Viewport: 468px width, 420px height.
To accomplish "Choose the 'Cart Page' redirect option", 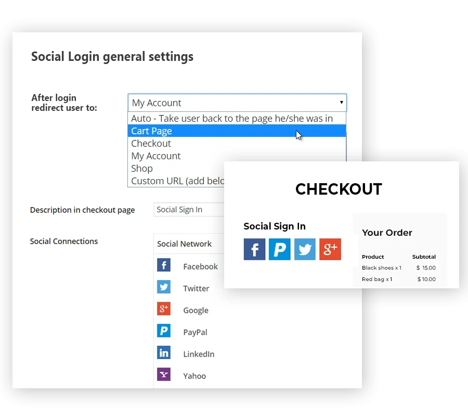I will pyautogui.click(x=237, y=131).
